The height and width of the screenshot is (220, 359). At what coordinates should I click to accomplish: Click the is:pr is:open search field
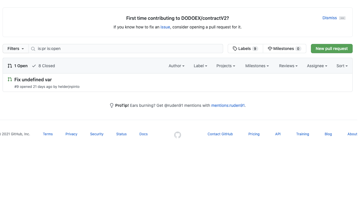click(x=126, y=49)
